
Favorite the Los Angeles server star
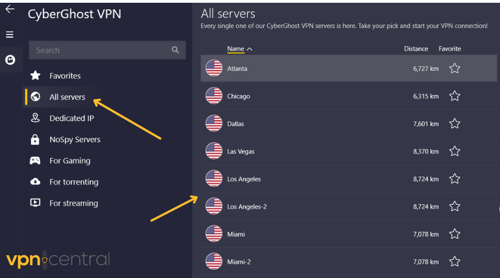click(x=454, y=178)
